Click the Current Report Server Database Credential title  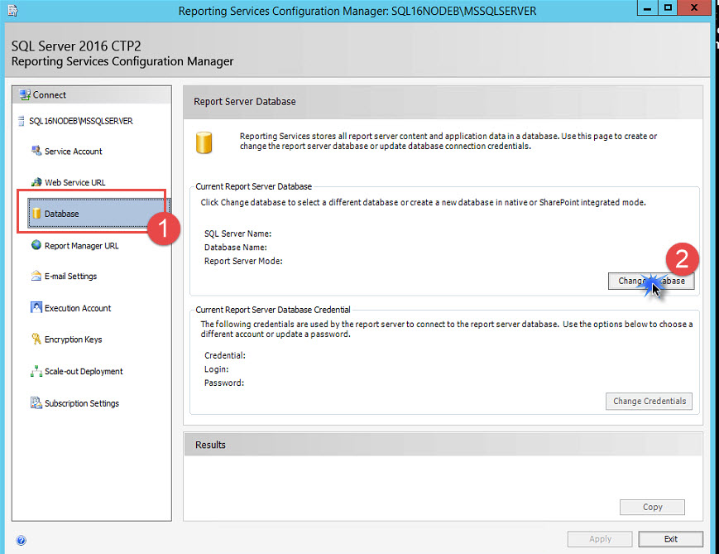pyautogui.click(x=273, y=310)
